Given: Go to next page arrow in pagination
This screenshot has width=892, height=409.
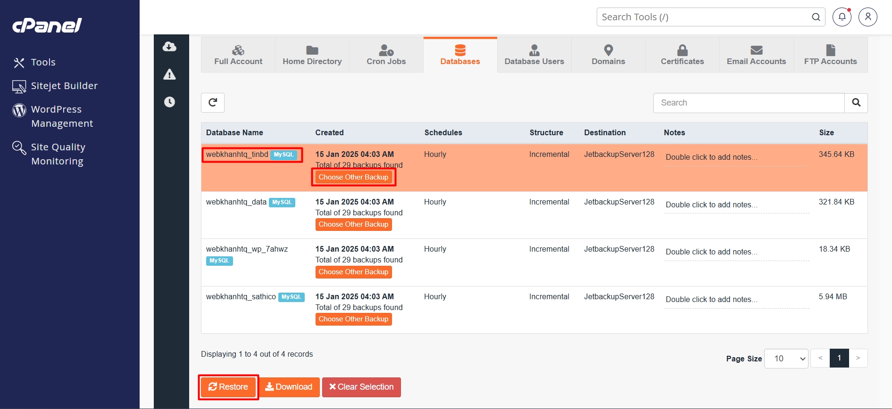Looking at the screenshot, I should pos(858,358).
